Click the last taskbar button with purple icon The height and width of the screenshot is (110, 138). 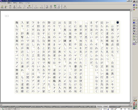135,44
